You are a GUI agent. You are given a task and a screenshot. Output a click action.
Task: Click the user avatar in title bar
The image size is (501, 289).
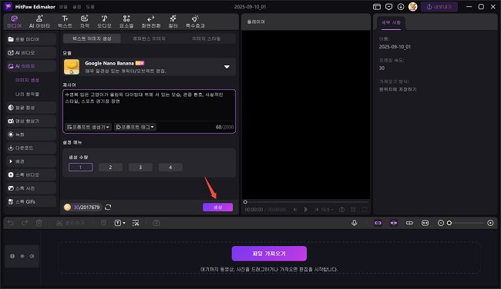(x=413, y=7)
